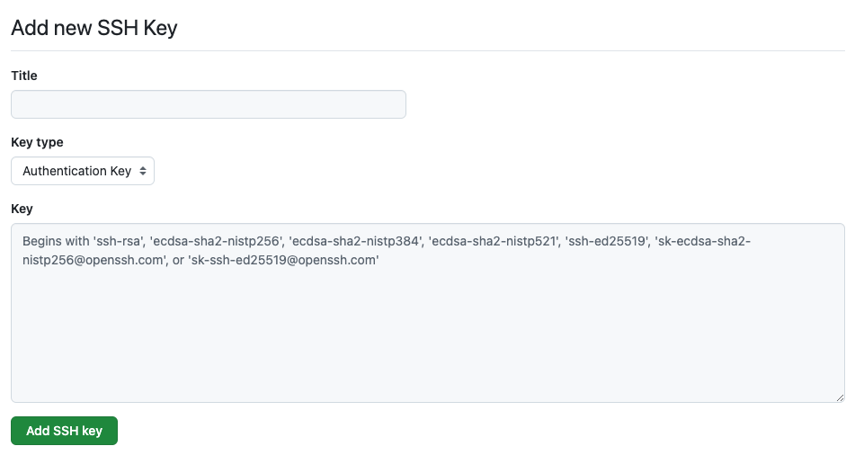Grab the resize handle of the Key textarea

coord(840,397)
